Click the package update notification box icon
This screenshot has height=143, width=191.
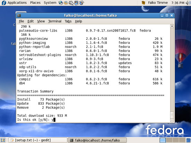pyautogui.click(x=143, y=3)
